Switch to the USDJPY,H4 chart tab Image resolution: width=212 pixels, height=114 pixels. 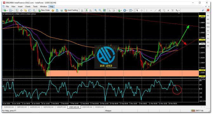tap(61, 107)
